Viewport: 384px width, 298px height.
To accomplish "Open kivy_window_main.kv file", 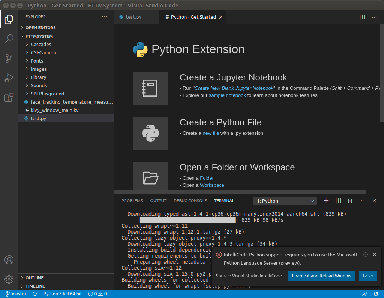I will point(66,110).
